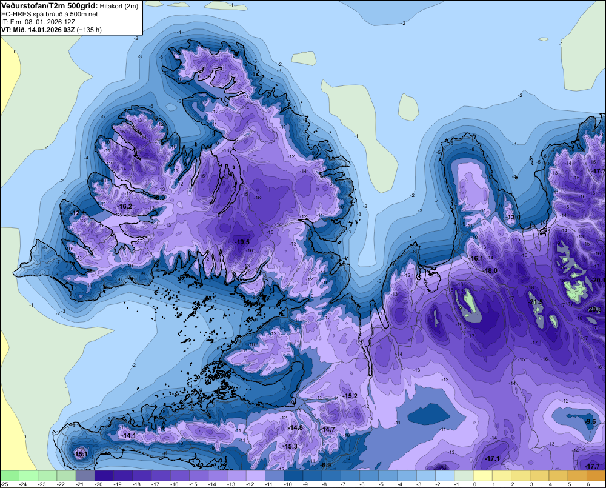This screenshot has height=488, width=606.
Task: Click the "-17.1" temperature label
Action: tap(492, 459)
